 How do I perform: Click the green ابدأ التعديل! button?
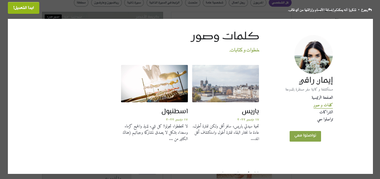tap(24, 8)
